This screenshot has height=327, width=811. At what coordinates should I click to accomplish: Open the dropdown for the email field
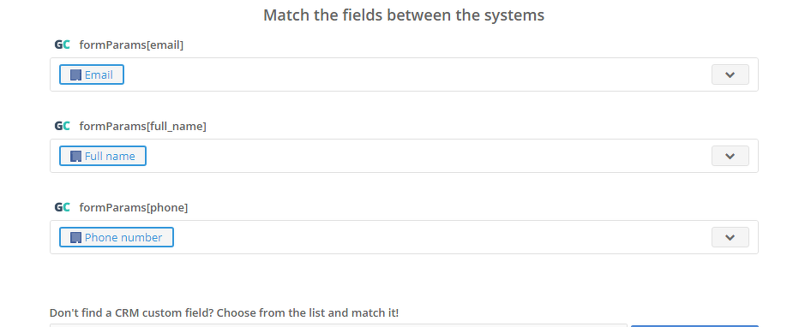point(730,74)
